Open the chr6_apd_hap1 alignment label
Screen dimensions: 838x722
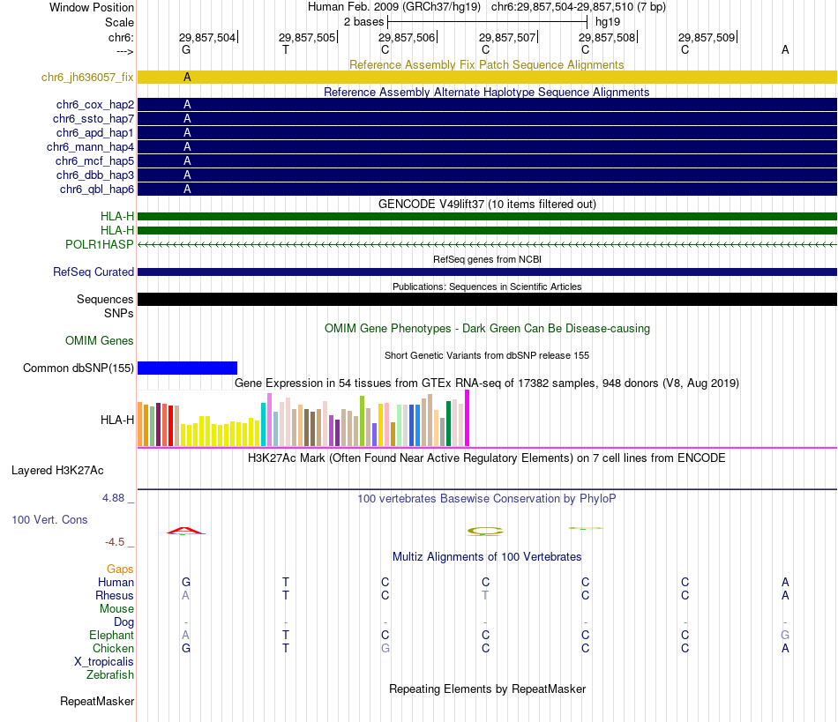pyautogui.click(x=94, y=132)
